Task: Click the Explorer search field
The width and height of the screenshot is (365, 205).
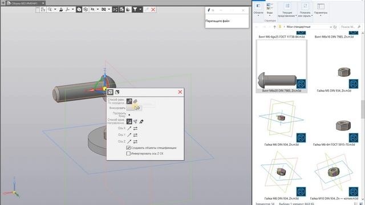Action: 350,27
